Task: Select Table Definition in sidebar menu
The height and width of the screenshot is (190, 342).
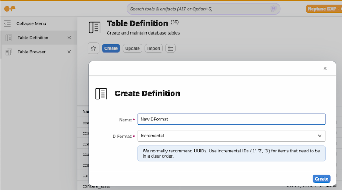Action: pos(33,38)
